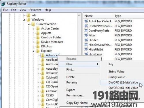Expand the wfs tree node

24,15
